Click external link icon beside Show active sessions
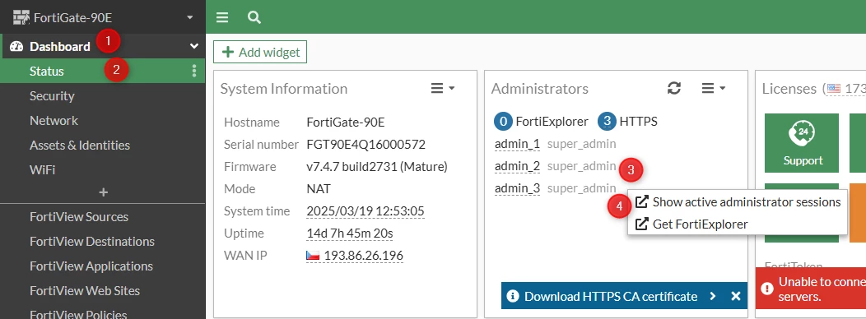Image resolution: width=866 pixels, height=319 pixels. (642, 202)
